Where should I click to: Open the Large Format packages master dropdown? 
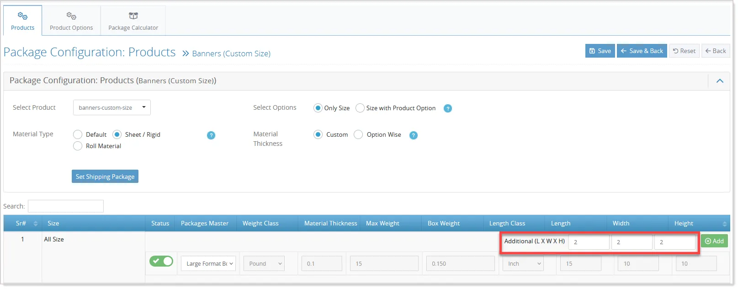(209, 263)
